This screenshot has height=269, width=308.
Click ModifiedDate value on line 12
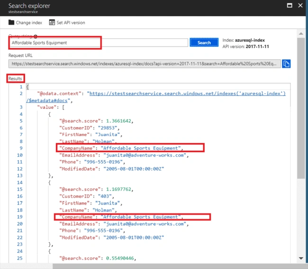134,169
